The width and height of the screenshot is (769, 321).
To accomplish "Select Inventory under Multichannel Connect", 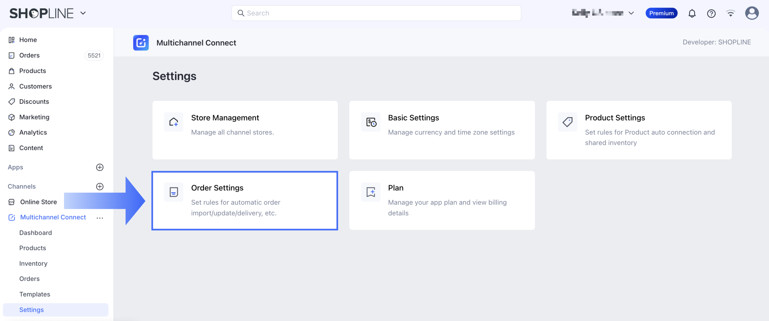I will 33,264.
